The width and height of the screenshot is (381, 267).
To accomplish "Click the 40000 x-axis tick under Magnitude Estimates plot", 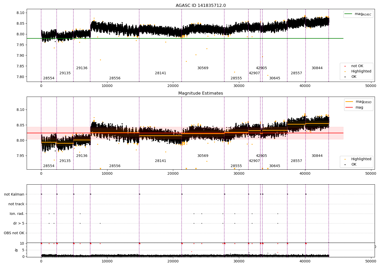I will [305, 174].
